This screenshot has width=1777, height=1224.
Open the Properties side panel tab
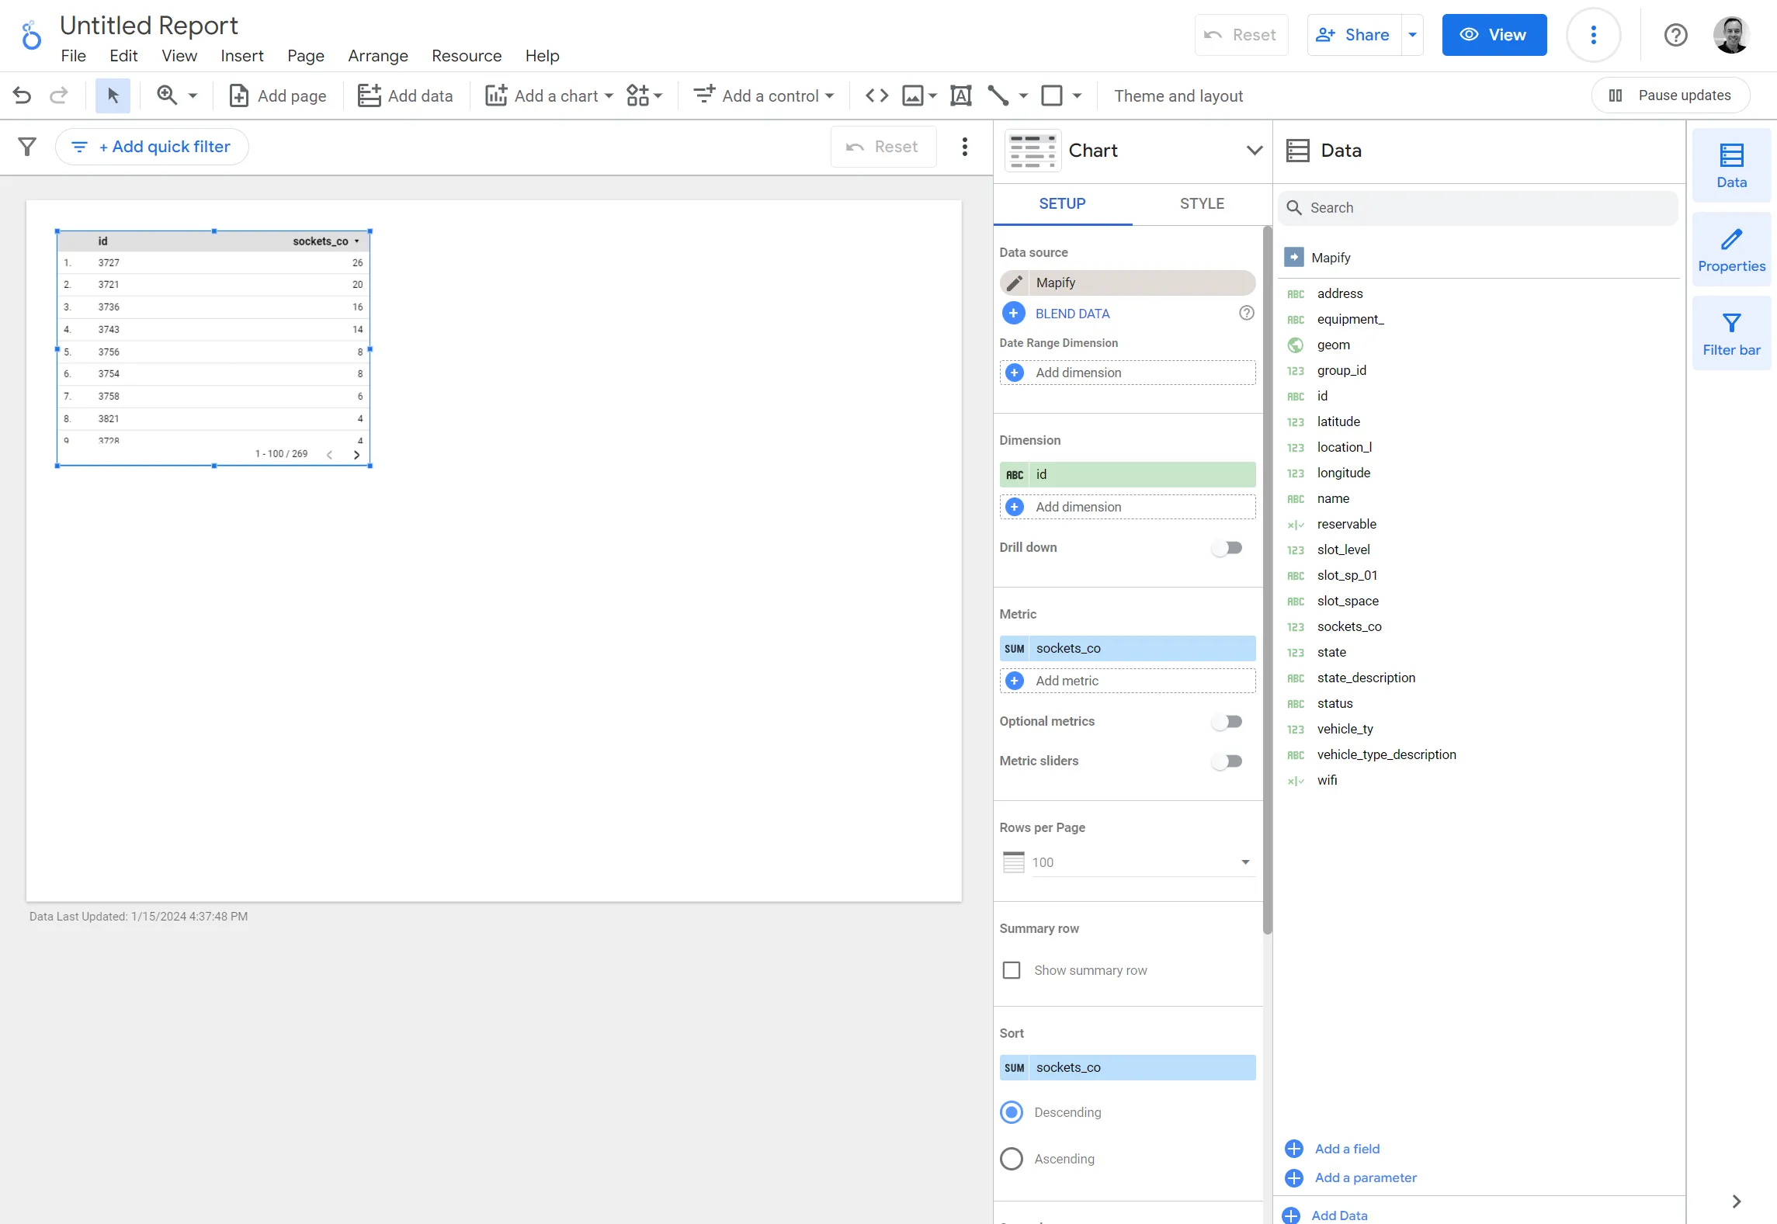point(1732,250)
